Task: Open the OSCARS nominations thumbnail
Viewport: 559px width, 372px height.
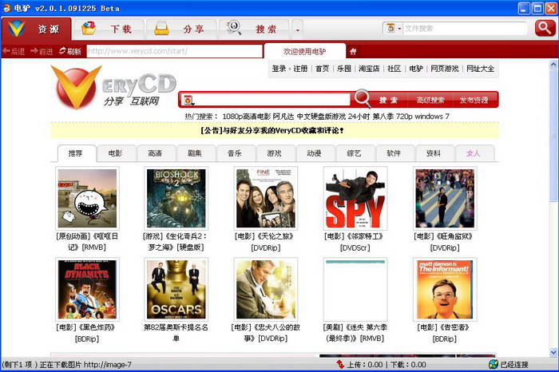Action: tap(176, 289)
